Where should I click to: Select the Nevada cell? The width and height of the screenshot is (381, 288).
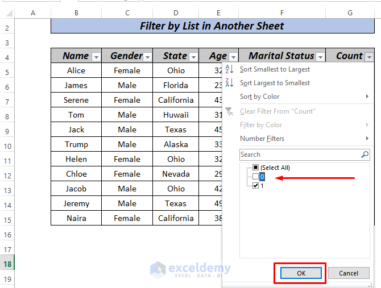176,174
